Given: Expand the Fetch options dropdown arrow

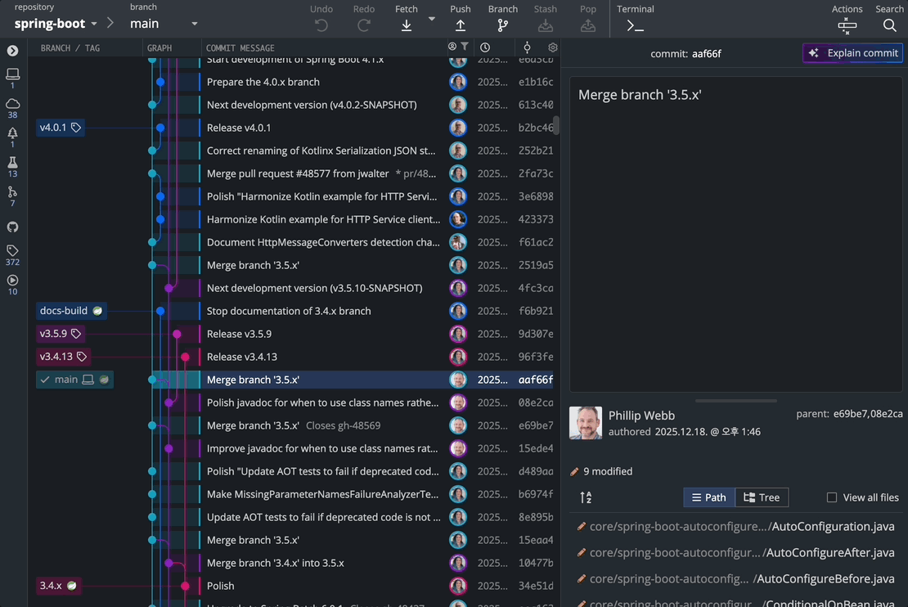Looking at the screenshot, I should coord(432,19).
